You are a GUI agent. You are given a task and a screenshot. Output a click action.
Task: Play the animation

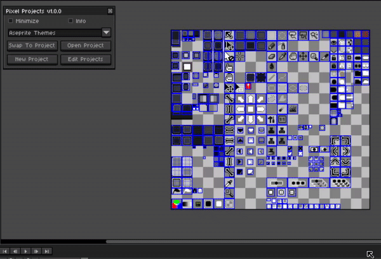[26, 251]
